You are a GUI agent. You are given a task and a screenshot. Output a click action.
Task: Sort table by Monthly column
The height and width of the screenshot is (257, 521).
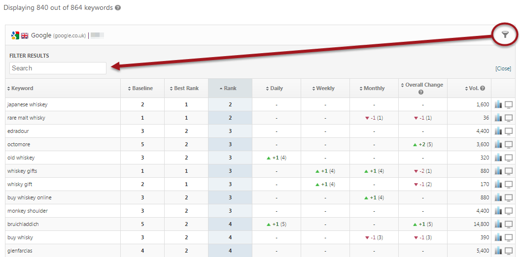[x=372, y=88]
